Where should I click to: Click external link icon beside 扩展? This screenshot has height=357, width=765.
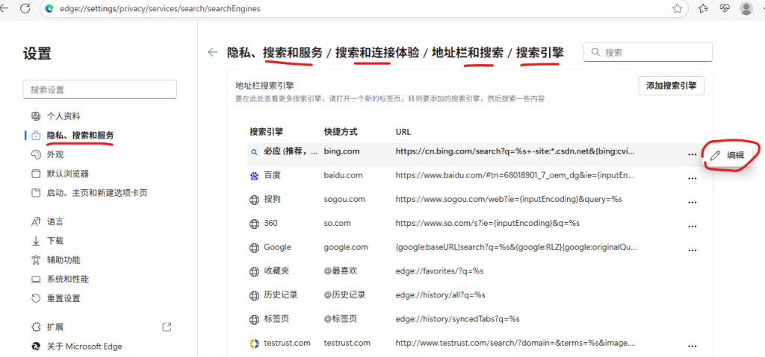point(167,326)
